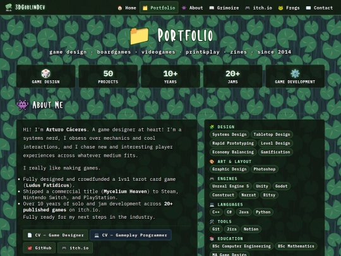
Task: Click the octocat icon on GitHub button
Action: click(30, 248)
